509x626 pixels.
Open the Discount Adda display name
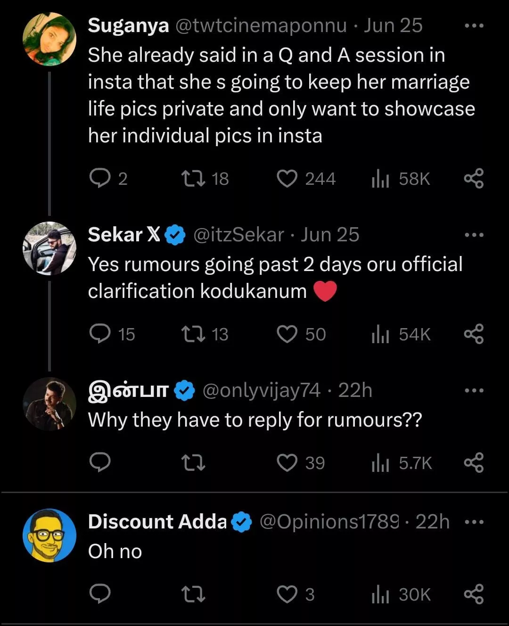(x=157, y=522)
